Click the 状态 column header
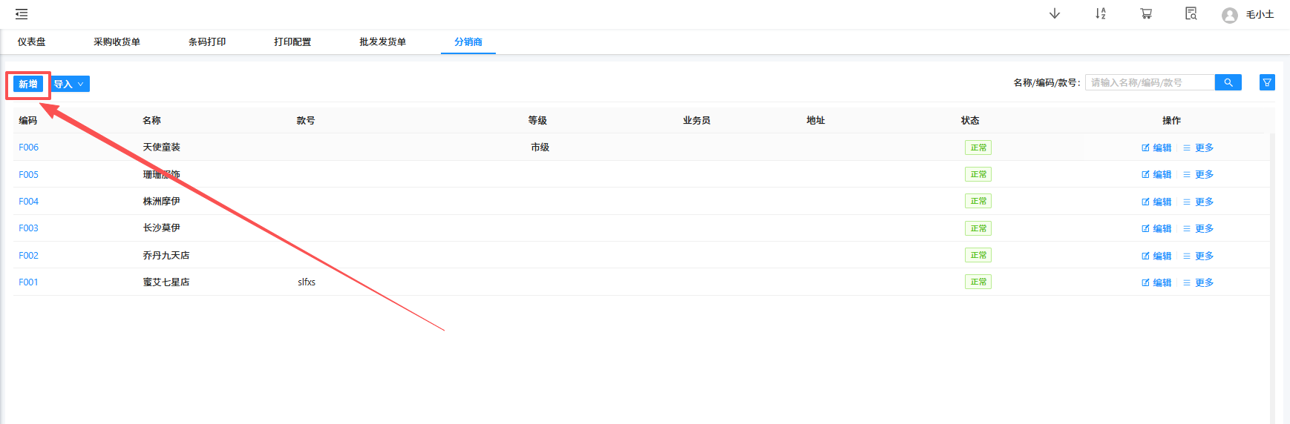1290x424 pixels. click(970, 120)
